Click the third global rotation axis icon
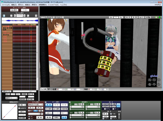This screenshot has height=121, width=163. [x=159, y=80]
